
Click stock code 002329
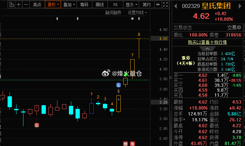[x=191, y=6]
